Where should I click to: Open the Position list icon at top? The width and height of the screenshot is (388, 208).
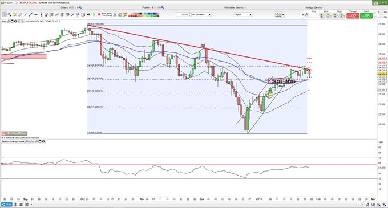pos(161,7)
